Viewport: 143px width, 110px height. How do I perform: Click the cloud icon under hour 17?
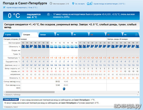80,46
